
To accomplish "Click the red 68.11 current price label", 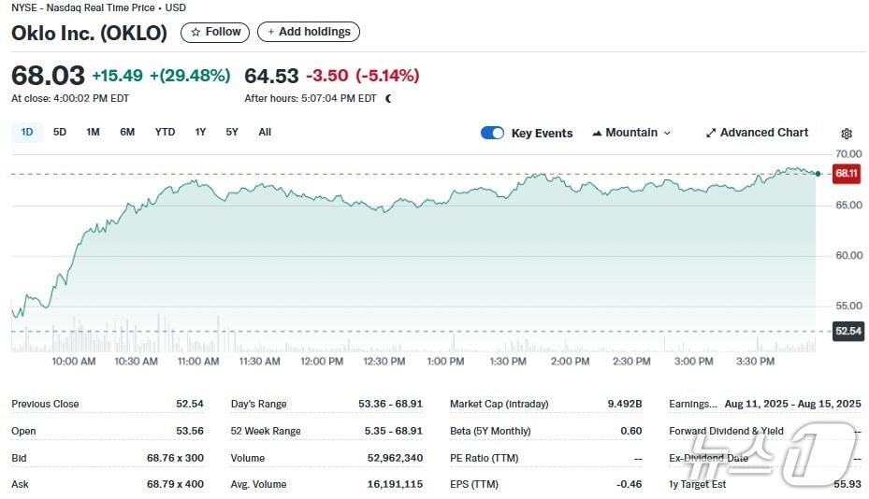I will point(847,174).
